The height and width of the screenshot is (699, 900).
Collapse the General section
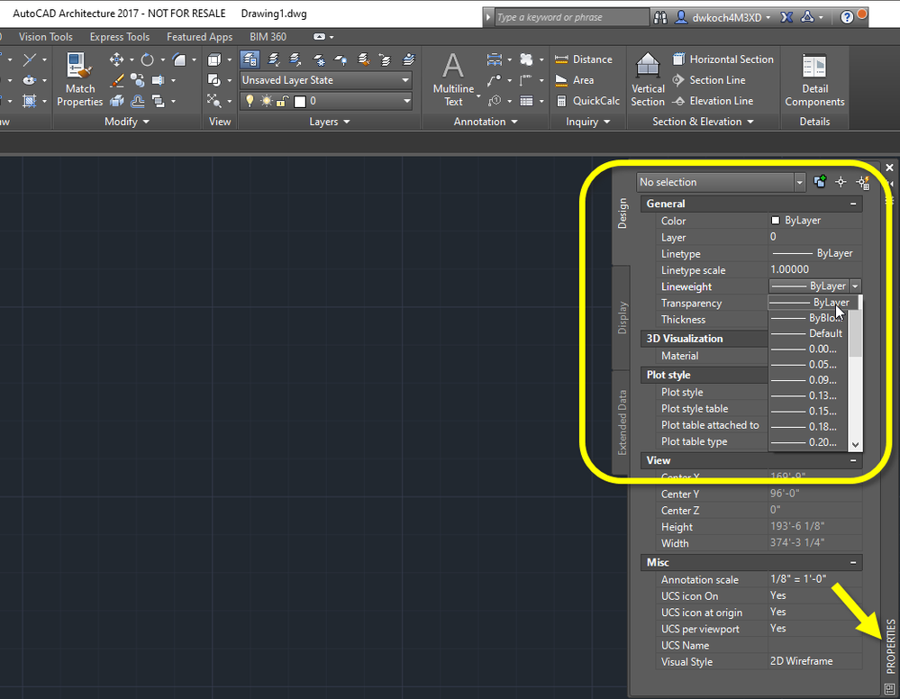coord(853,204)
